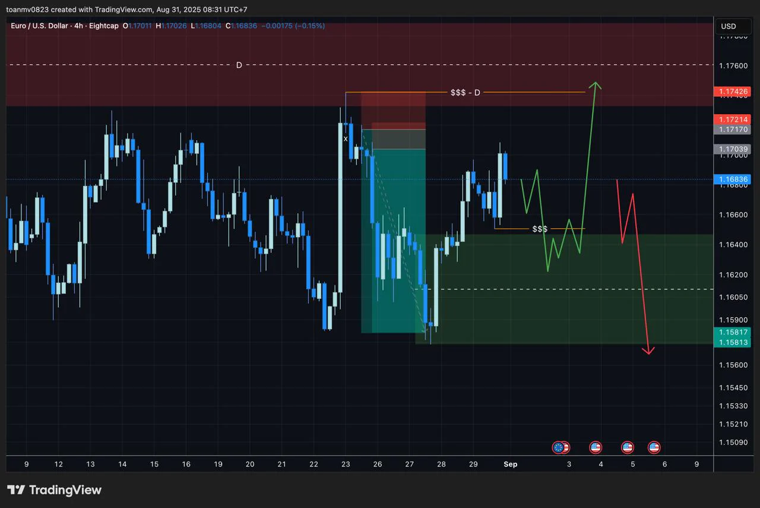Select the "x" marker near date 23

[346, 138]
